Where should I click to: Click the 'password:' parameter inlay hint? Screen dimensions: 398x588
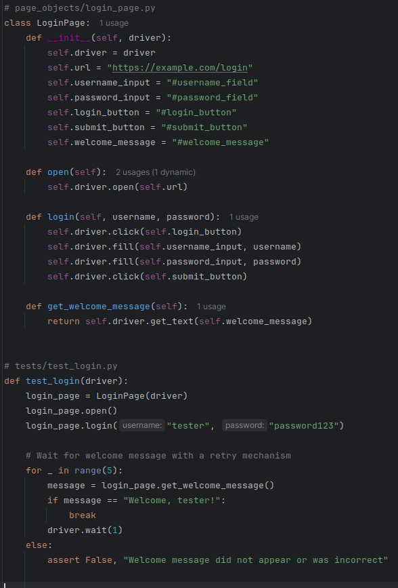(244, 425)
